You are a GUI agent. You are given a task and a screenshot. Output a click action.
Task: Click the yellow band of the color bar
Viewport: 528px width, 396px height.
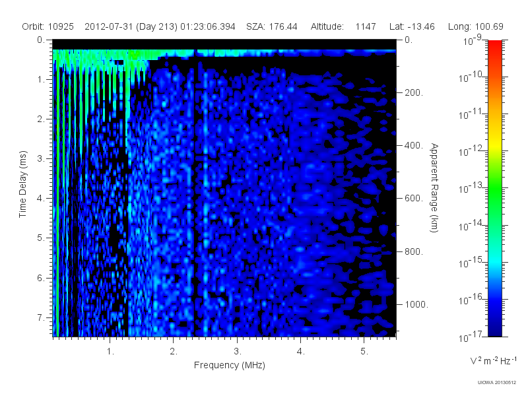pyautogui.click(x=494, y=143)
